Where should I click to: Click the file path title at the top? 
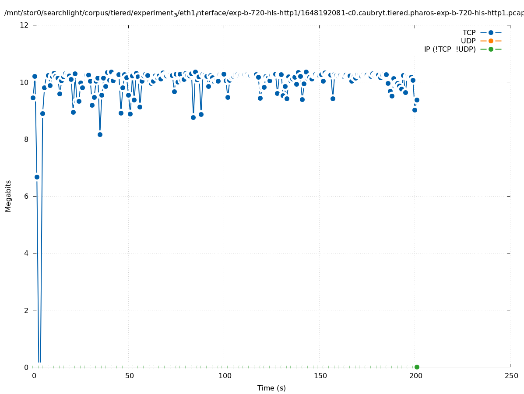click(x=263, y=13)
